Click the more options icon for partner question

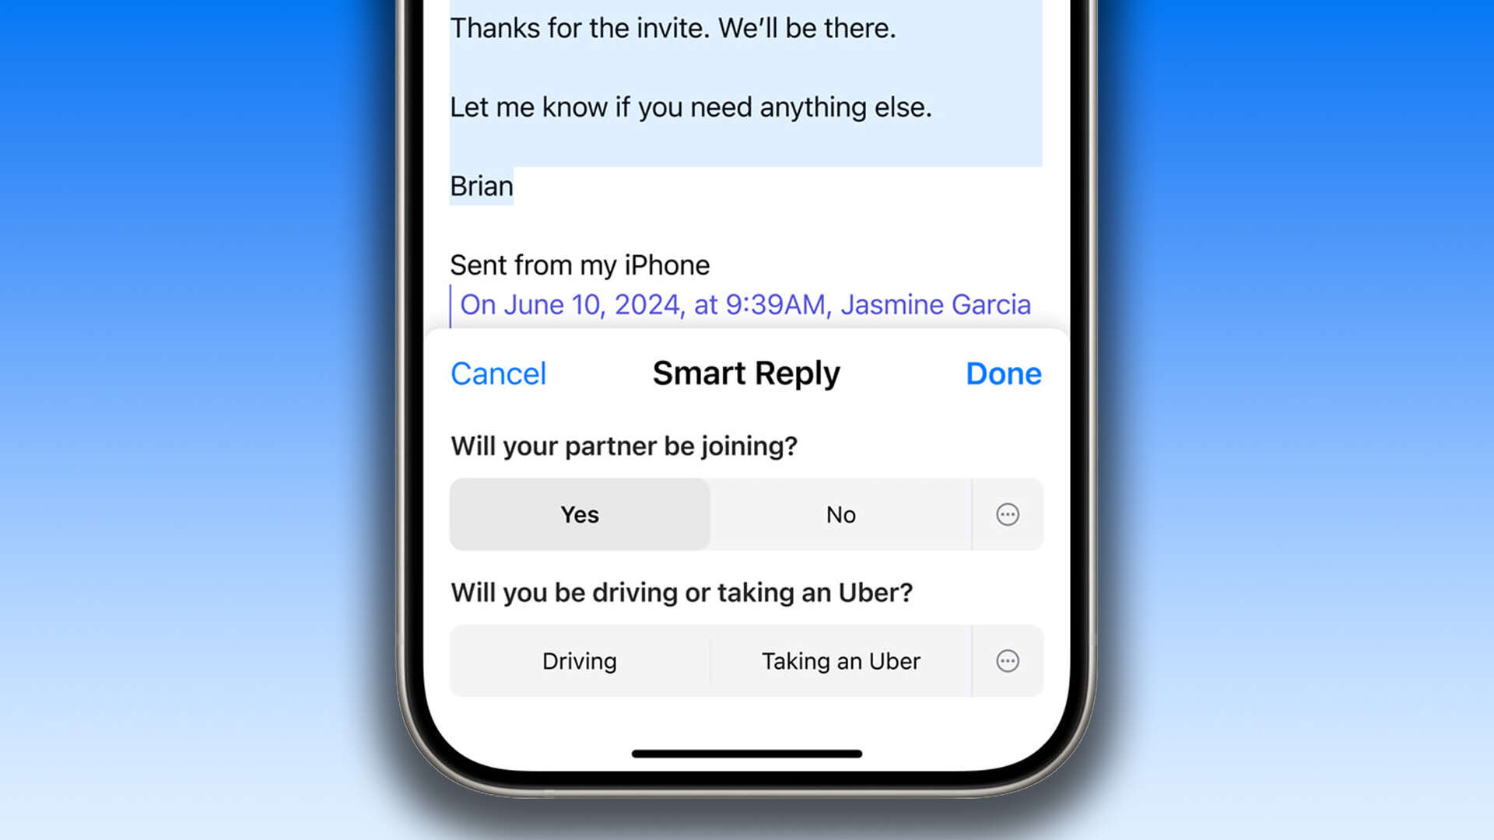click(1007, 514)
